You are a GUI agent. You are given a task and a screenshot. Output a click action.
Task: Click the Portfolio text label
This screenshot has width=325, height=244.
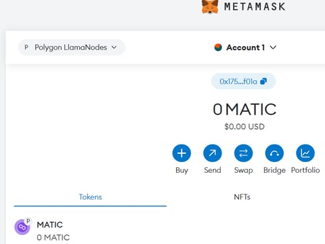(x=305, y=170)
